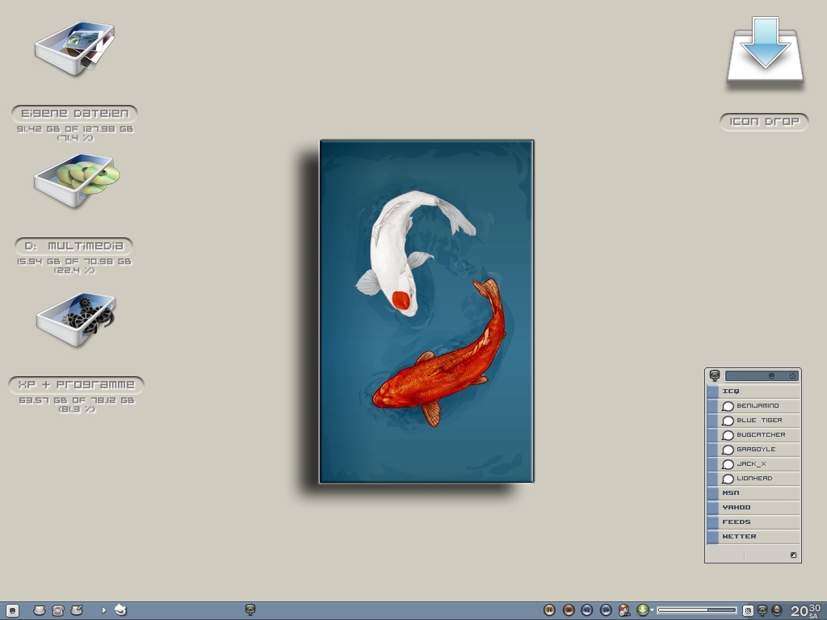Click the D: Multimedia label button
Image resolution: width=827 pixels, height=620 pixels.
tap(73, 246)
